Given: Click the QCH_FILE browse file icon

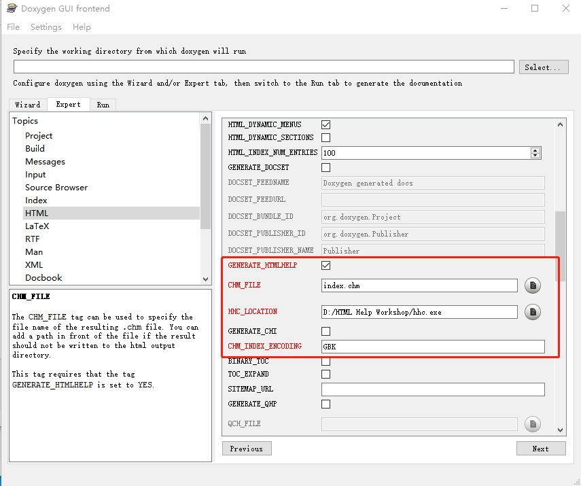Looking at the screenshot, I should pos(533,423).
